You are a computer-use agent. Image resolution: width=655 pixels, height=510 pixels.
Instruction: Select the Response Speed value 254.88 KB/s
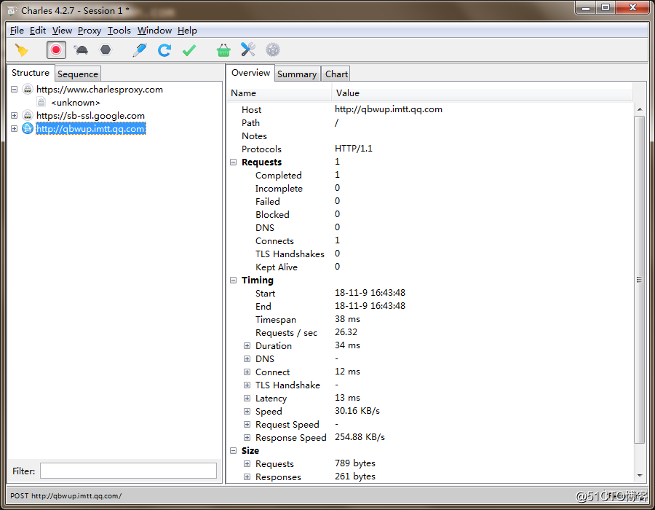(x=360, y=437)
